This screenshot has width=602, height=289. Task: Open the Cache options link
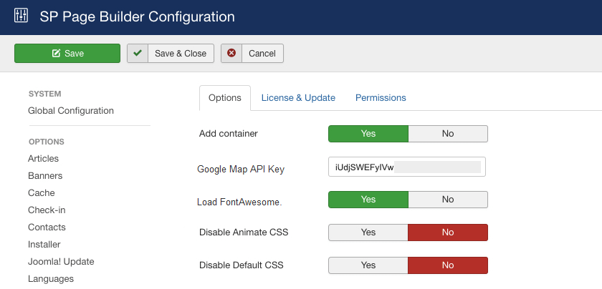(x=42, y=193)
